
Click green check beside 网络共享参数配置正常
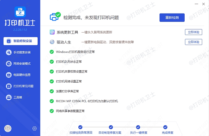click(x=52, y=111)
